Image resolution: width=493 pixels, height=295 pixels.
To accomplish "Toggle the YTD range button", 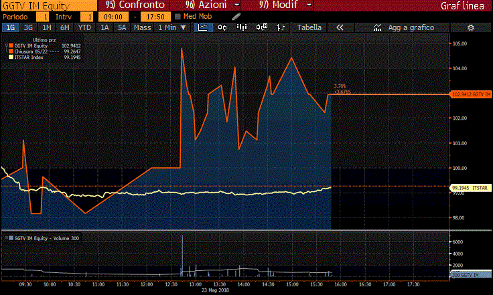I will pos(84,27).
